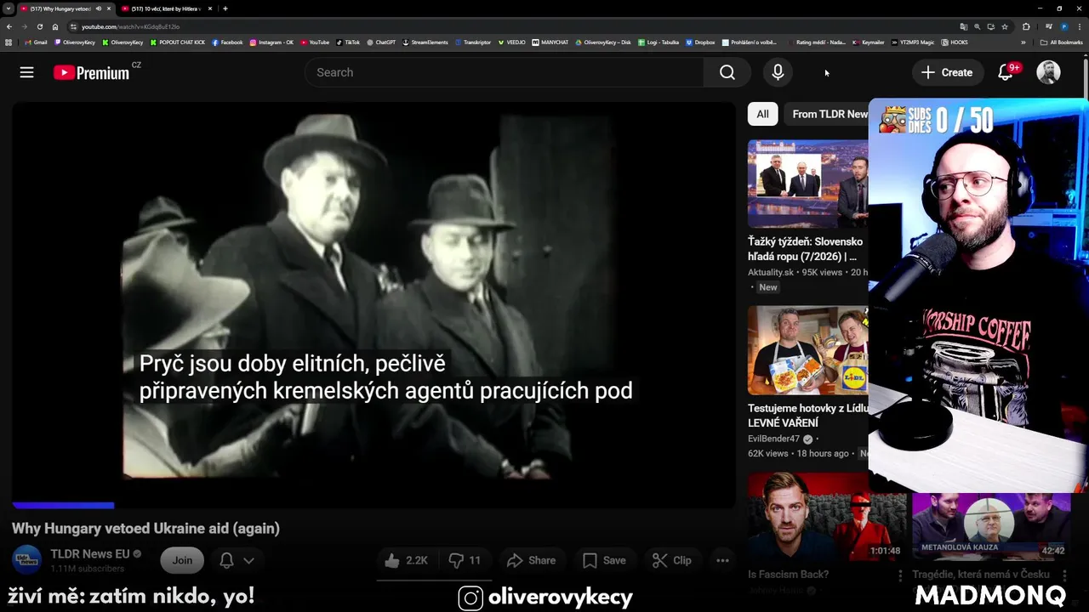Open the Gmail bookmark

click(36, 42)
